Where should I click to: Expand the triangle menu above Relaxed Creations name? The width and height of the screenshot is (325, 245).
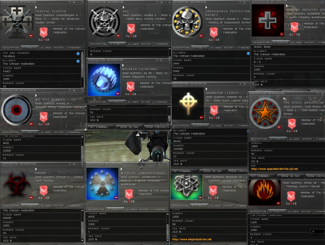tap(123, 65)
